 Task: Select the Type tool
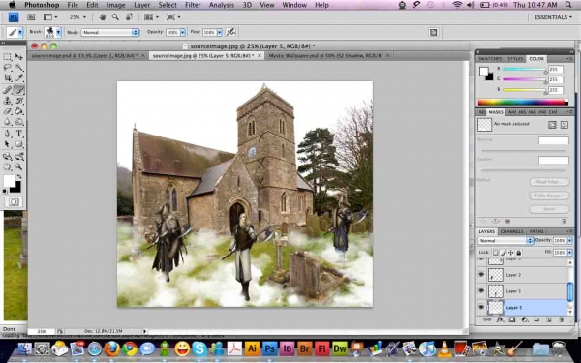[19, 134]
